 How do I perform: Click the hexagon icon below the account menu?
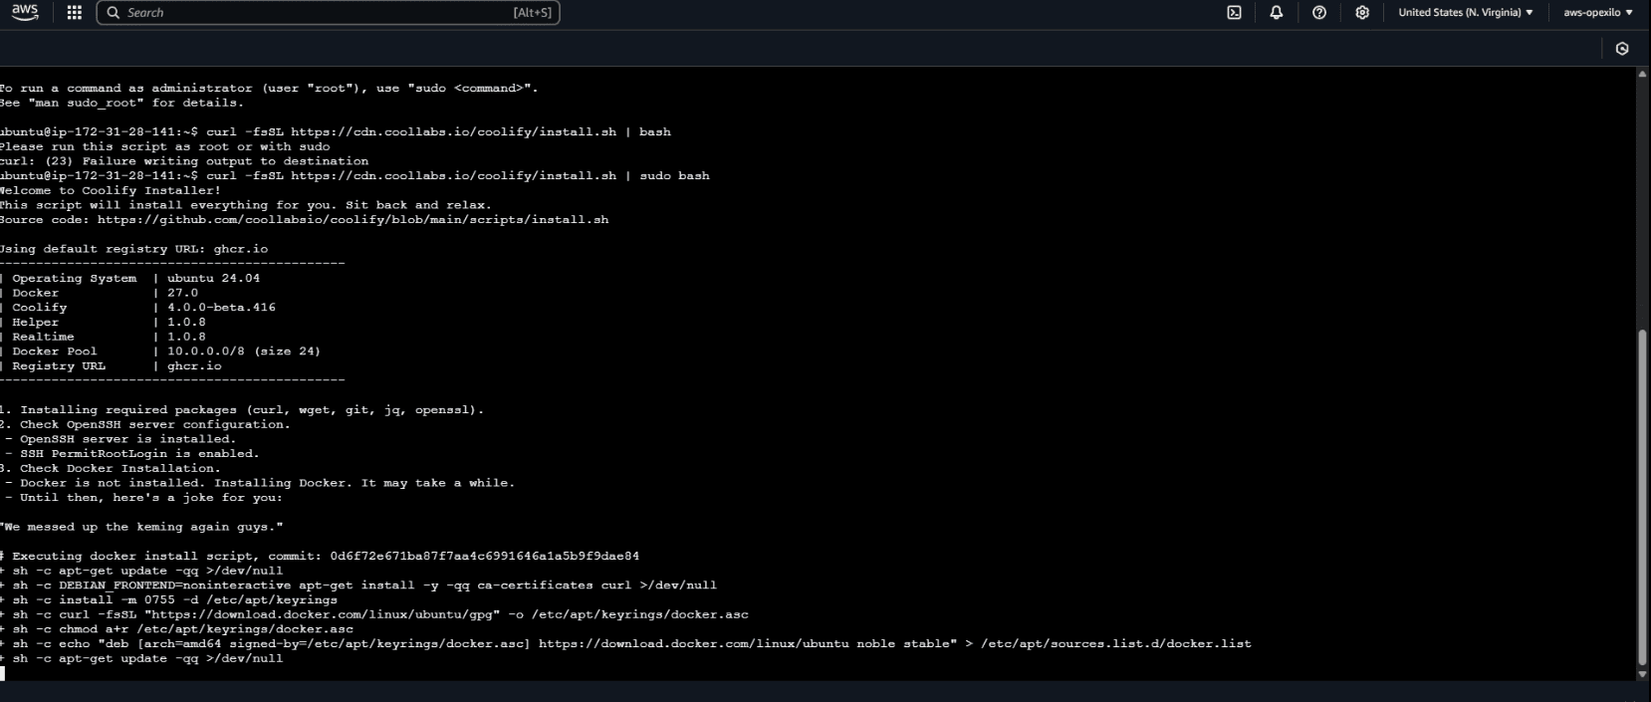coord(1622,48)
